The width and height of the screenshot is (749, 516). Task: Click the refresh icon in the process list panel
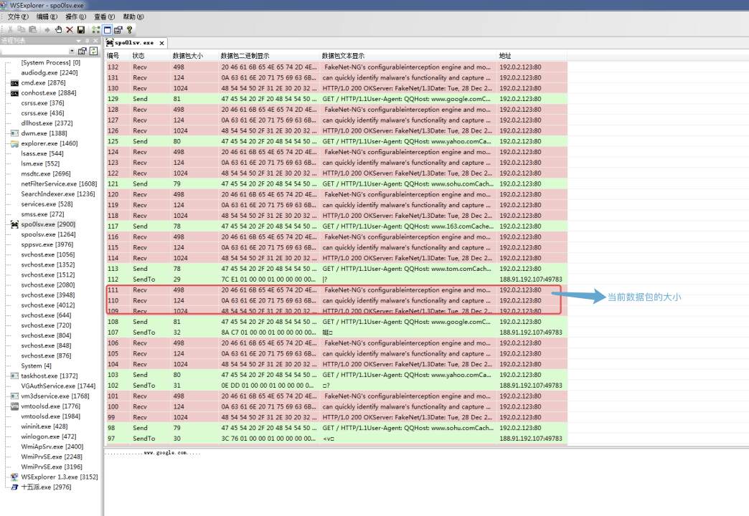pyautogui.click(x=93, y=51)
